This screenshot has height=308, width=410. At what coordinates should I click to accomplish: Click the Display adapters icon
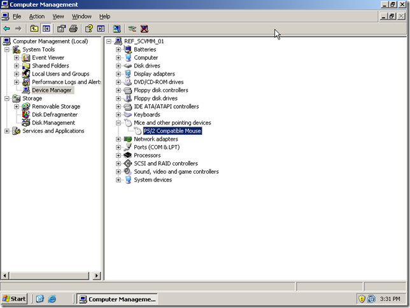pos(128,74)
